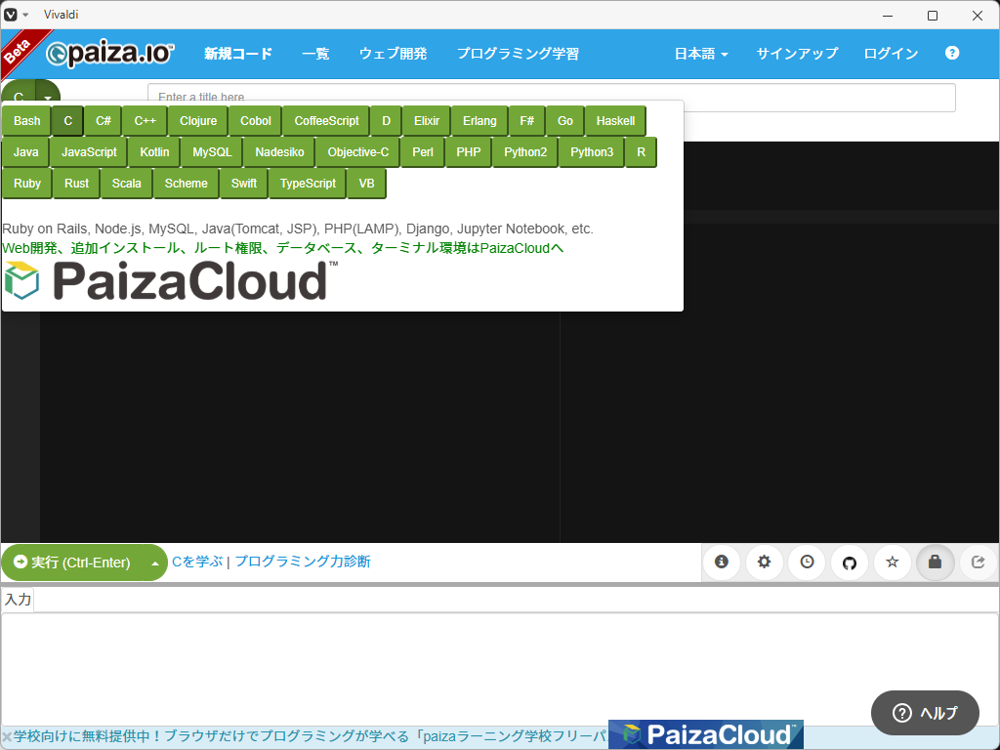Select Ruby language
The width and height of the screenshot is (1000, 750).
(26, 184)
